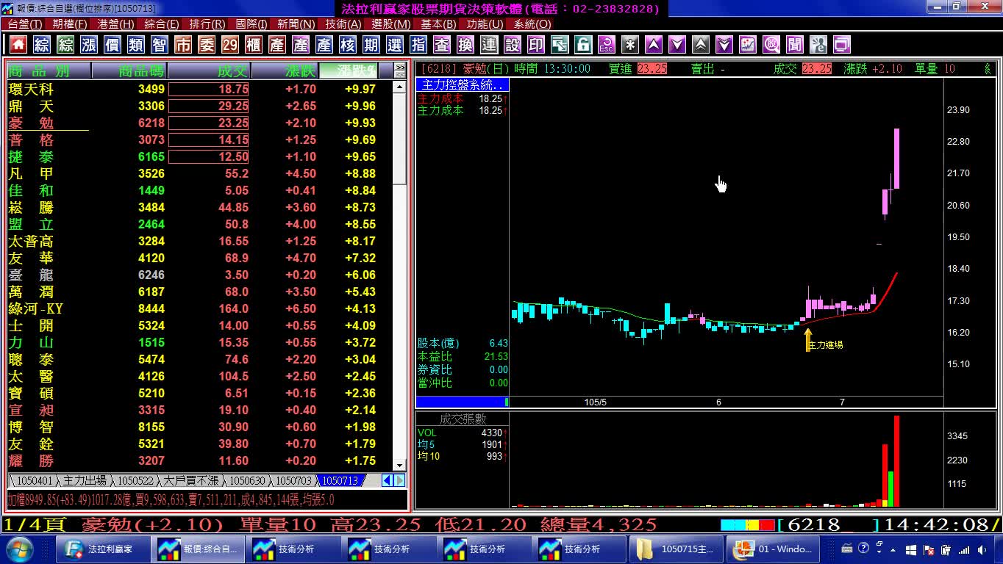1003x564 pixels.
Task: Click the red home icon in toolbar
Action: [18, 45]
